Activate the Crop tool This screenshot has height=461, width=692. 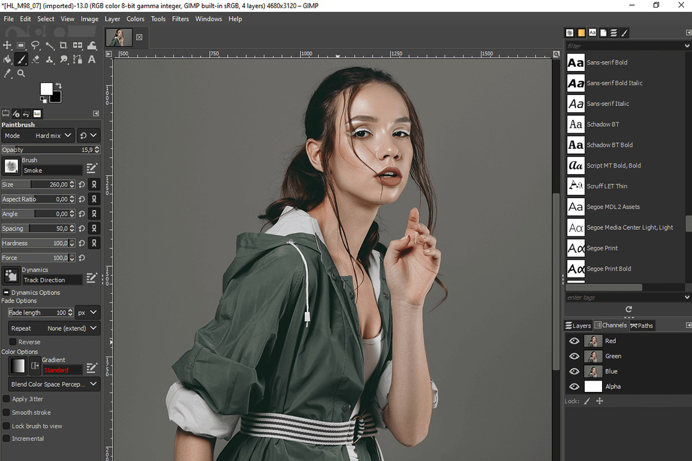click(63, 45)
